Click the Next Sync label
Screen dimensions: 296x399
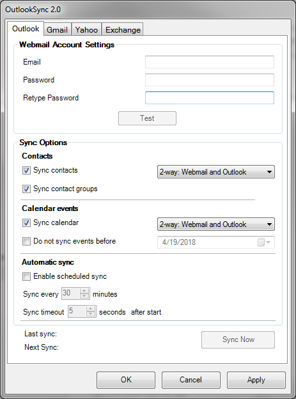[x=42, y=347]
